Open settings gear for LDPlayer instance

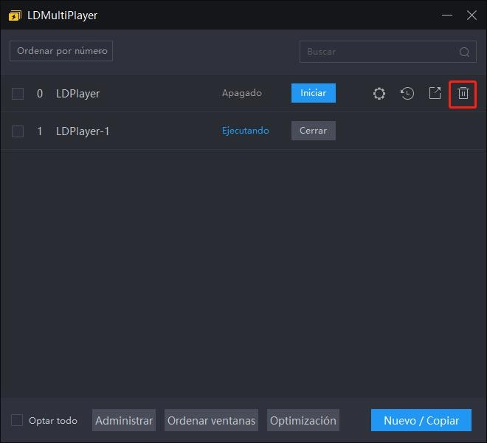click(x=379, y=93)
